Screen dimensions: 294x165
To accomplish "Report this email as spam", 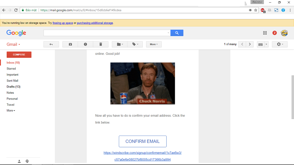I will pos(85,44).
